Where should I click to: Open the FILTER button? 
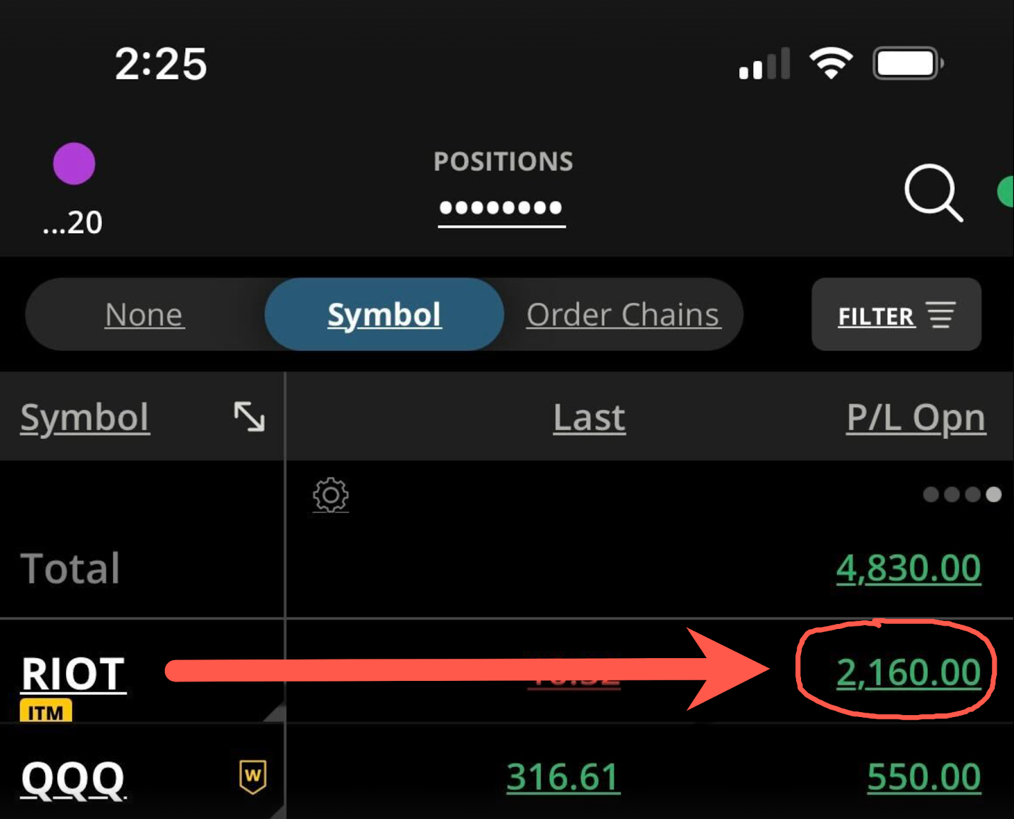point(895,315)
